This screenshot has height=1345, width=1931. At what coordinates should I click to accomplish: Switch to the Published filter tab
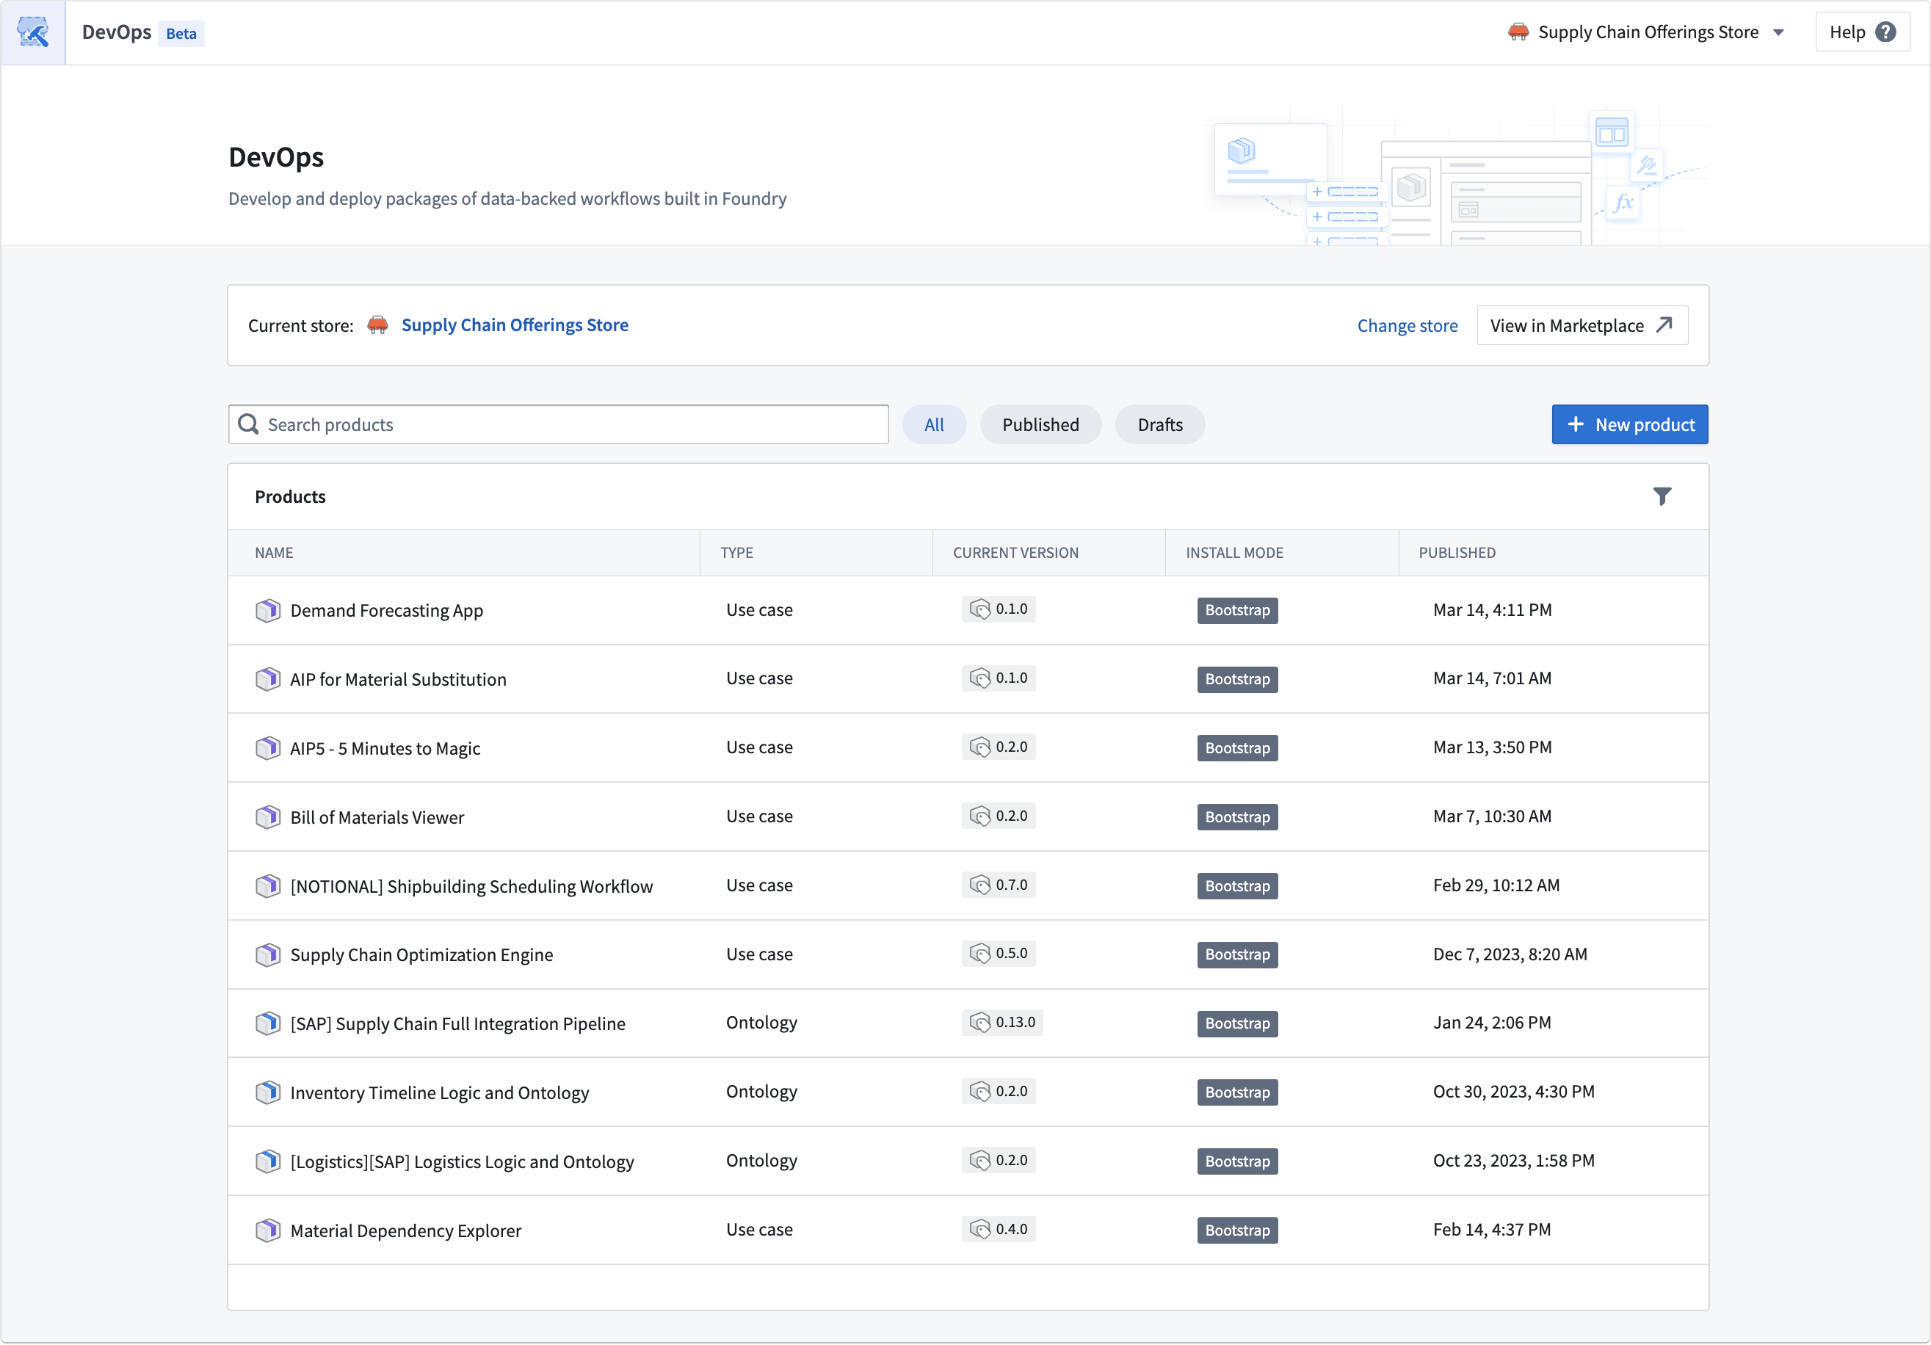(x=1040, y=425)
